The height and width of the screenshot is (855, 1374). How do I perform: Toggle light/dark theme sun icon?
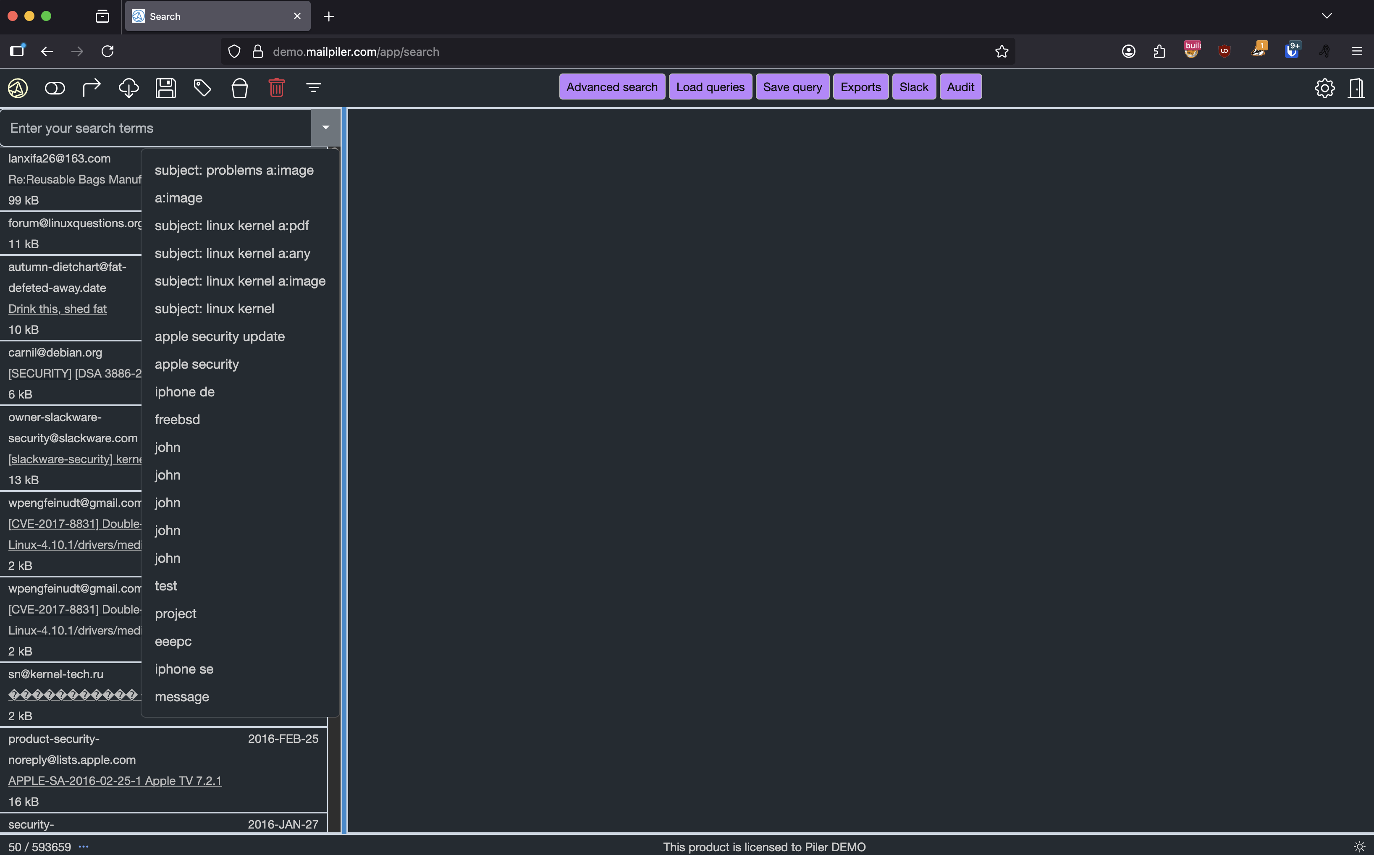1359,847
